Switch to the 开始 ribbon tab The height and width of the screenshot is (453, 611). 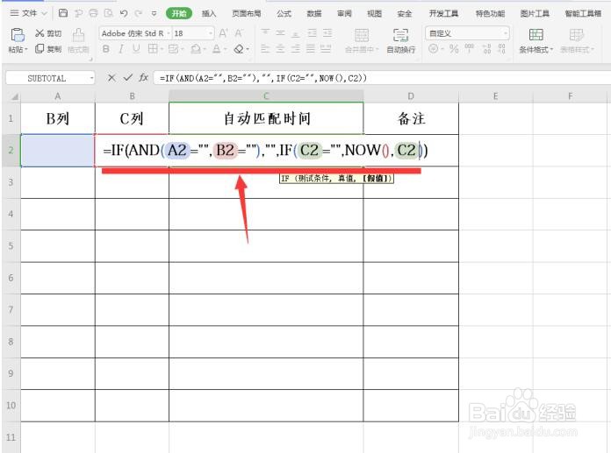coord(179,14)
